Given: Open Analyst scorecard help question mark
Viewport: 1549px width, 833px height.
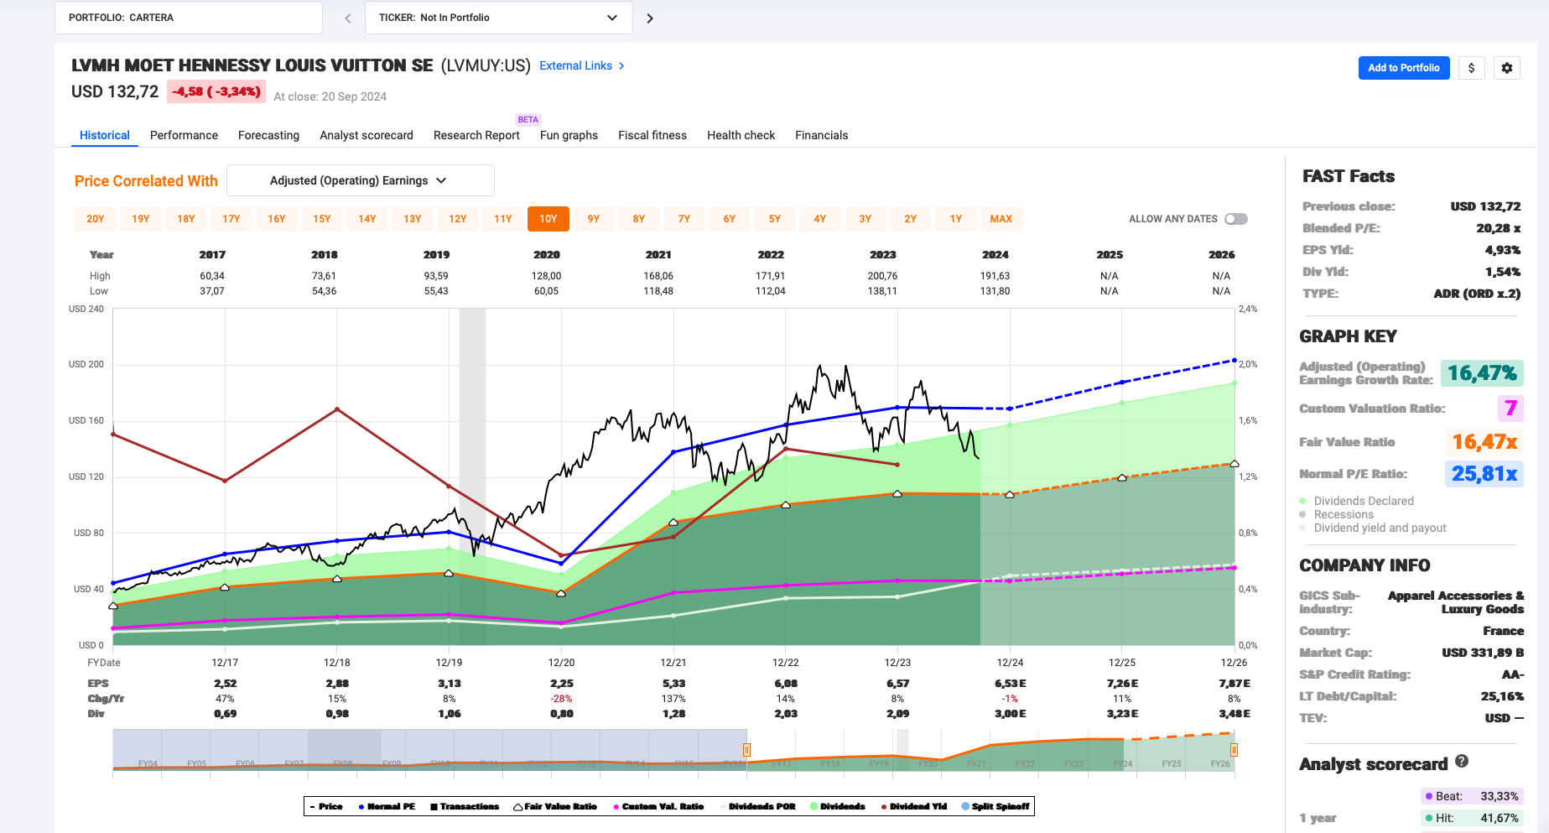Looking at the screenshot, I should pos(1462,761).
